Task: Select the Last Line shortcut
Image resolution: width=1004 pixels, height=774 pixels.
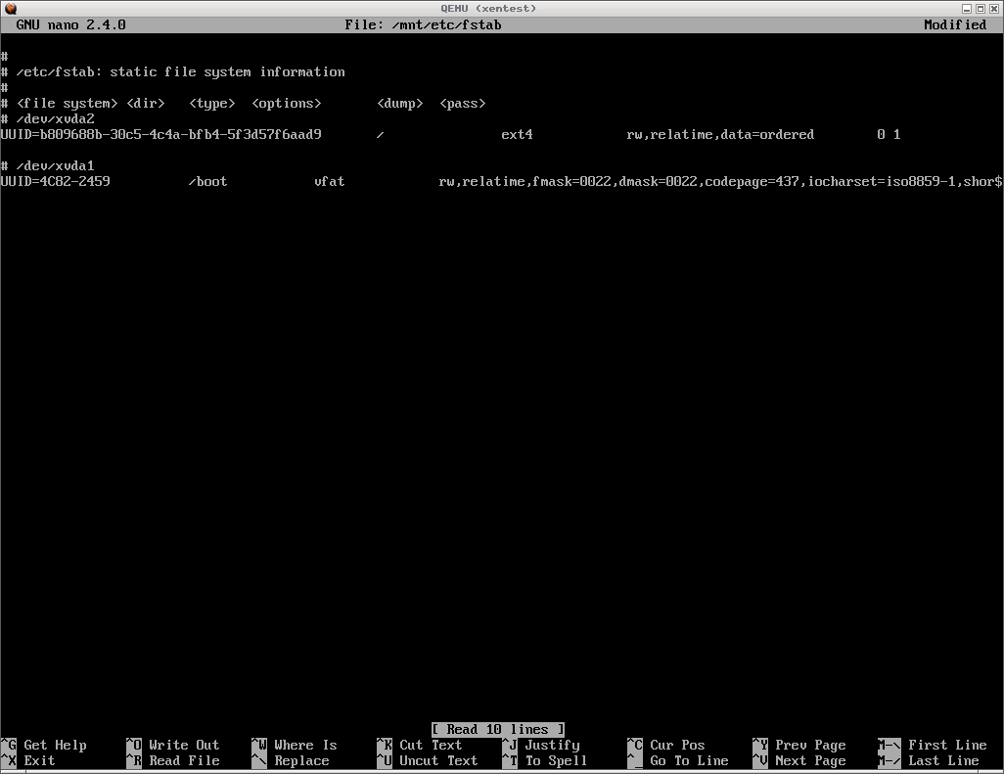Action: tap(943, 760)
